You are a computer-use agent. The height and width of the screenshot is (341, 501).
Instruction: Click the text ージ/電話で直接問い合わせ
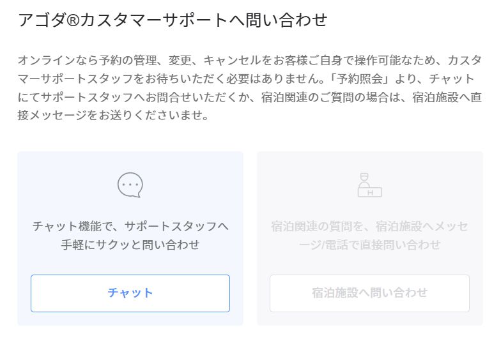(x=369, y=245)
